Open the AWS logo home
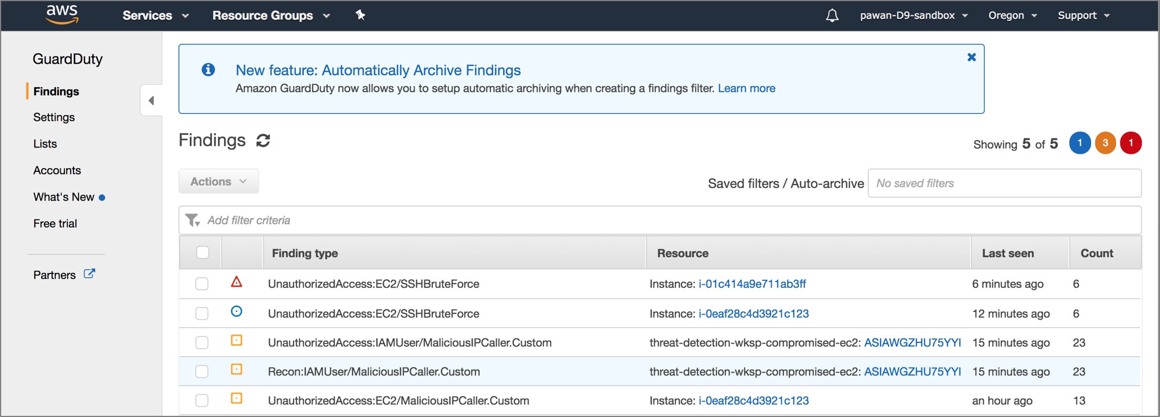The image size is (1160, 417). point(62,15)
